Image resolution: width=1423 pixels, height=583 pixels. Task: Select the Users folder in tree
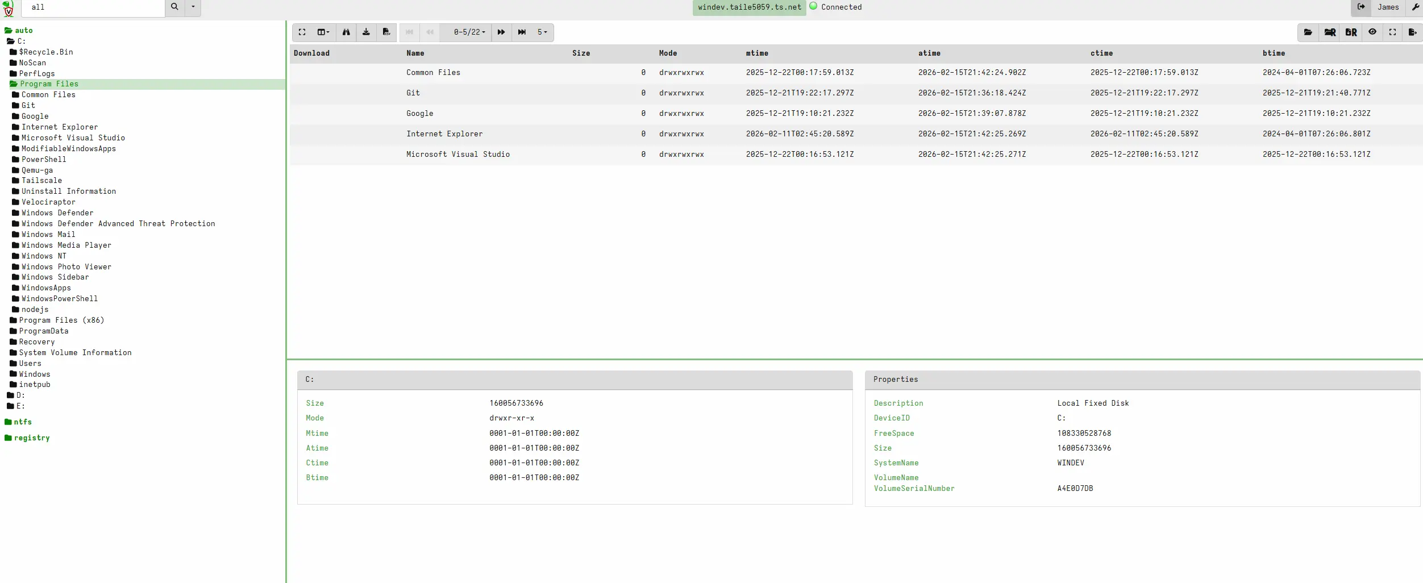26,364
